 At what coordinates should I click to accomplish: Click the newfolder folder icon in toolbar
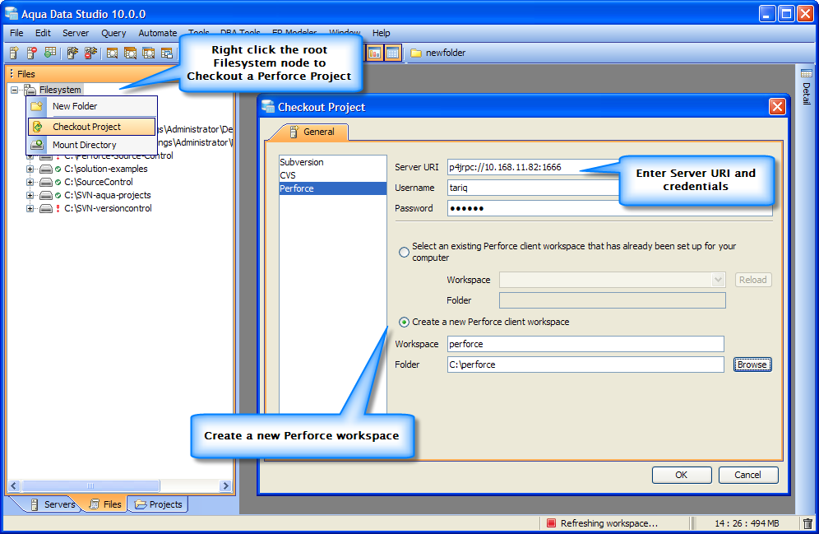tap(416, 53)
